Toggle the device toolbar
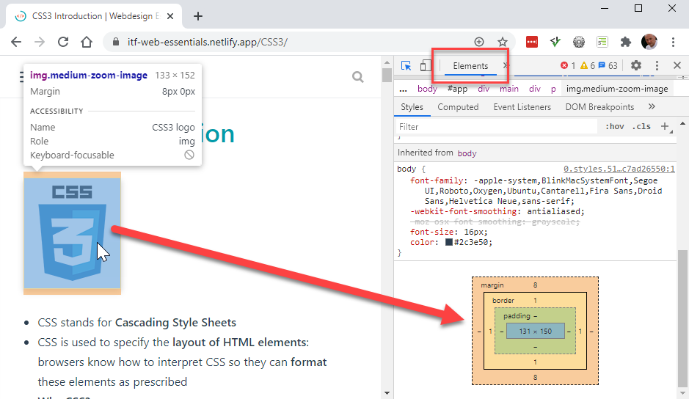Image resolution: width=689 pixels, height=399 pixels. (426, 66)
